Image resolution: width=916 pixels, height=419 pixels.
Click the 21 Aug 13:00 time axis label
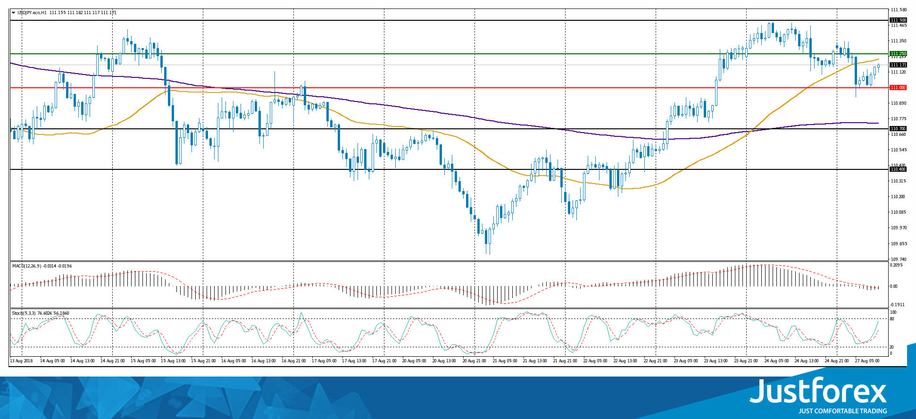[535, 361]
